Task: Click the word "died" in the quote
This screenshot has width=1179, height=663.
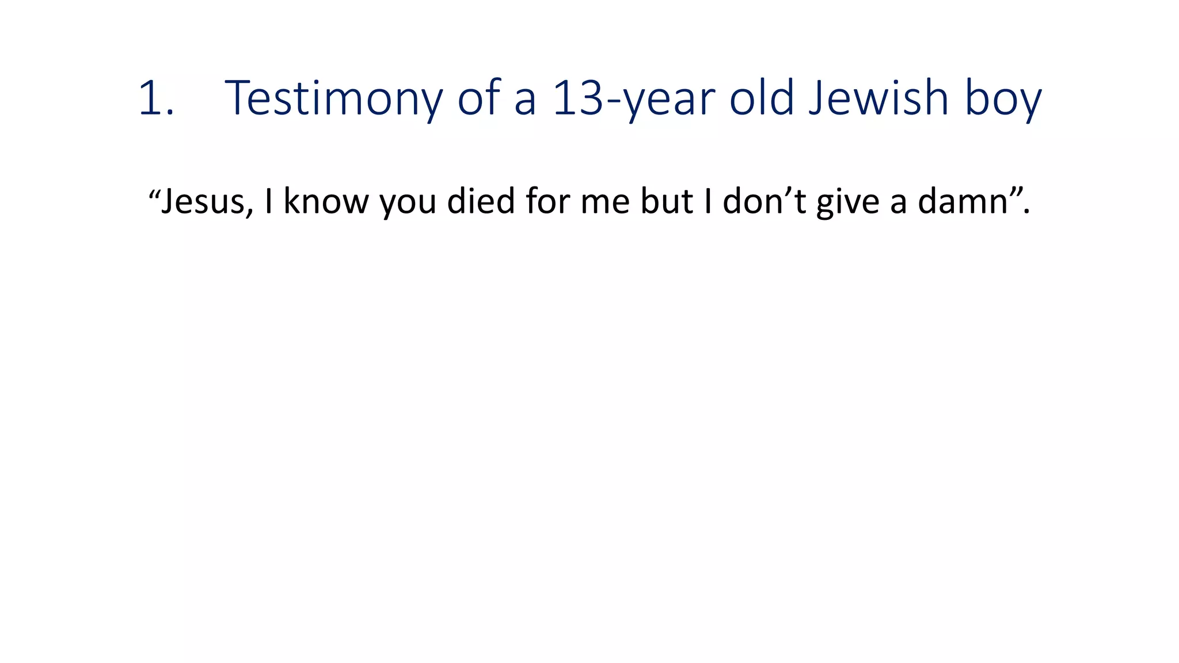Action: [x=481, y=201]
